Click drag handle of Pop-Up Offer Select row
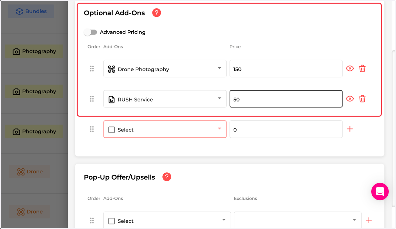The image size is (396, 229). click(92, 220)
